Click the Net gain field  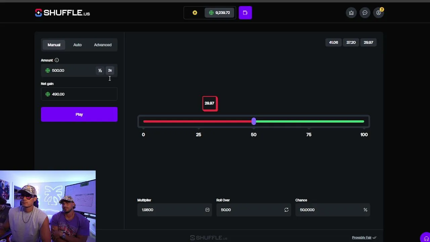[x=79, y=94]
